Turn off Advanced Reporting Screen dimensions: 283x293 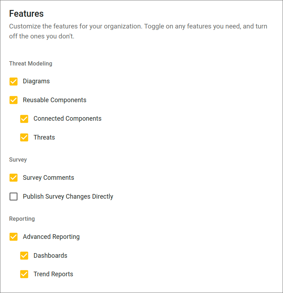pyautogui.click(x=13, y=236)
